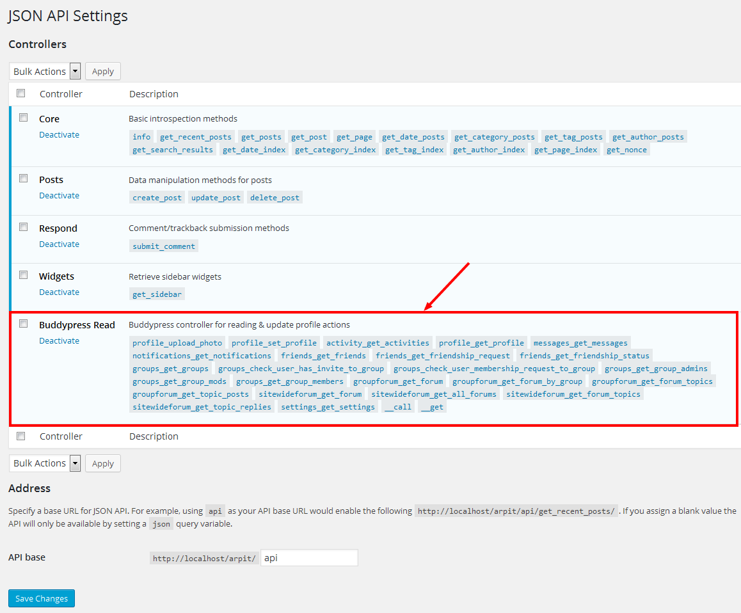Open the get_author_index method link
Viewport: 741px width, 613px height.
[x=489, y=150]
